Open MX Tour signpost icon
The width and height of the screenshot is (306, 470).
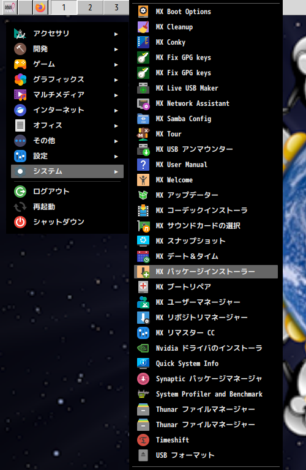click(x=143, y=133)
